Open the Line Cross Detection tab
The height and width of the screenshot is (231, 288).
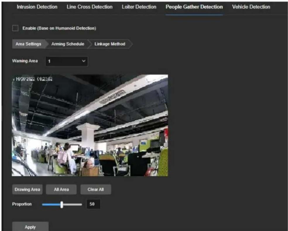90,7
